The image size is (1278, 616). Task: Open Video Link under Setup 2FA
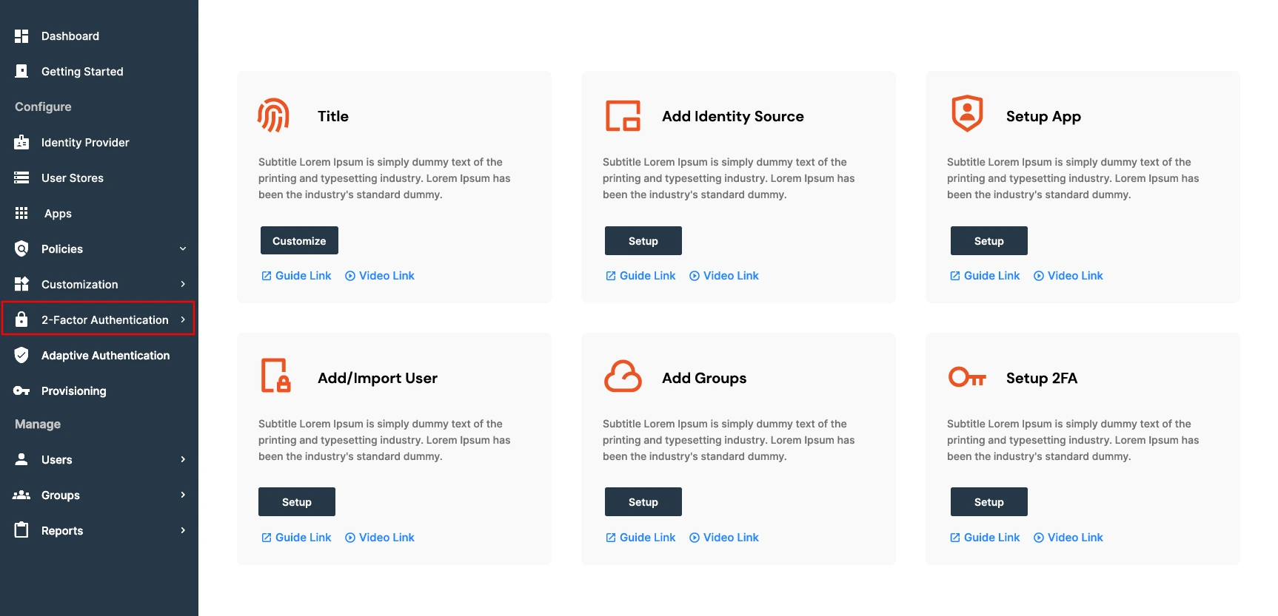click(1074, 538)
